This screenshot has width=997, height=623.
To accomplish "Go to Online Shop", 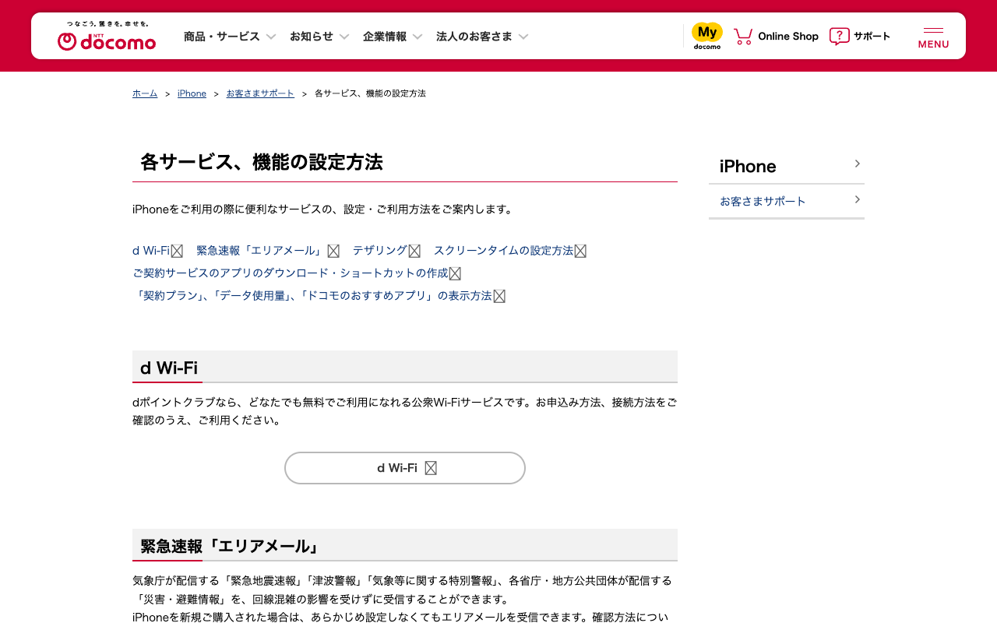I will [x=788, y=37].
